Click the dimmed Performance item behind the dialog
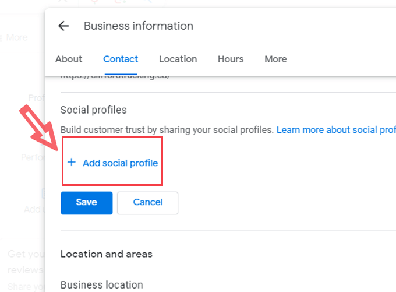 32,157
